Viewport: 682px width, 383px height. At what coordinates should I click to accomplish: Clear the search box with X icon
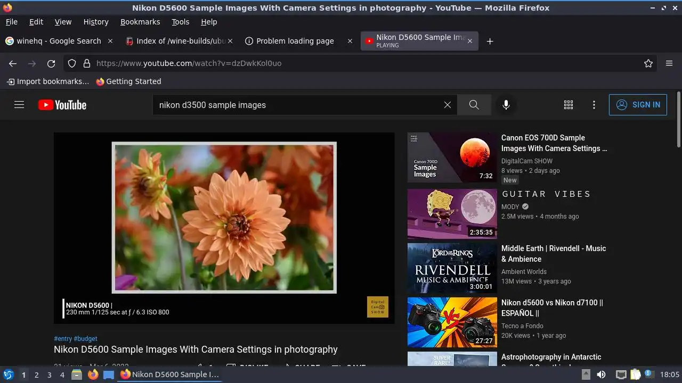pos(448,105)
